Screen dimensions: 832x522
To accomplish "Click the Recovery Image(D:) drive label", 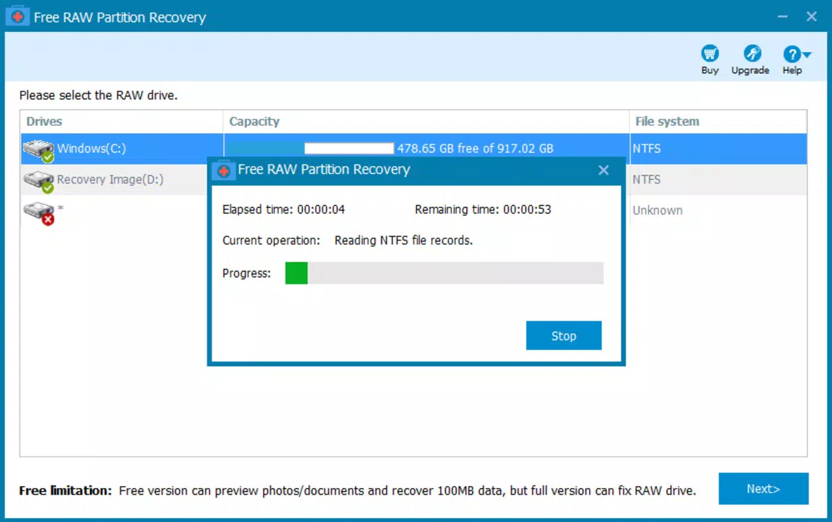I will pyautogui.click(x=110, y=179).
